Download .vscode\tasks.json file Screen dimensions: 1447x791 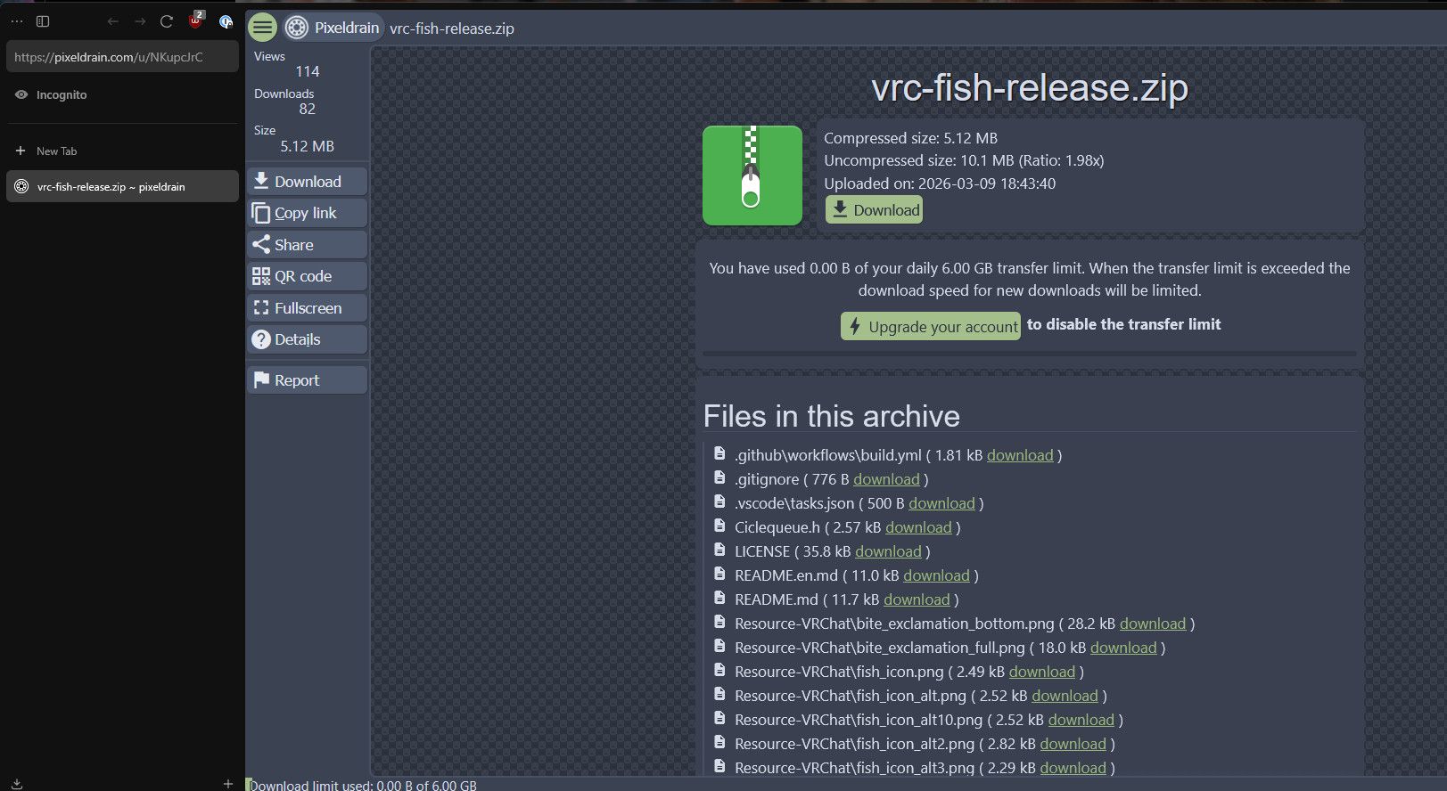click(x=941, y=503)
